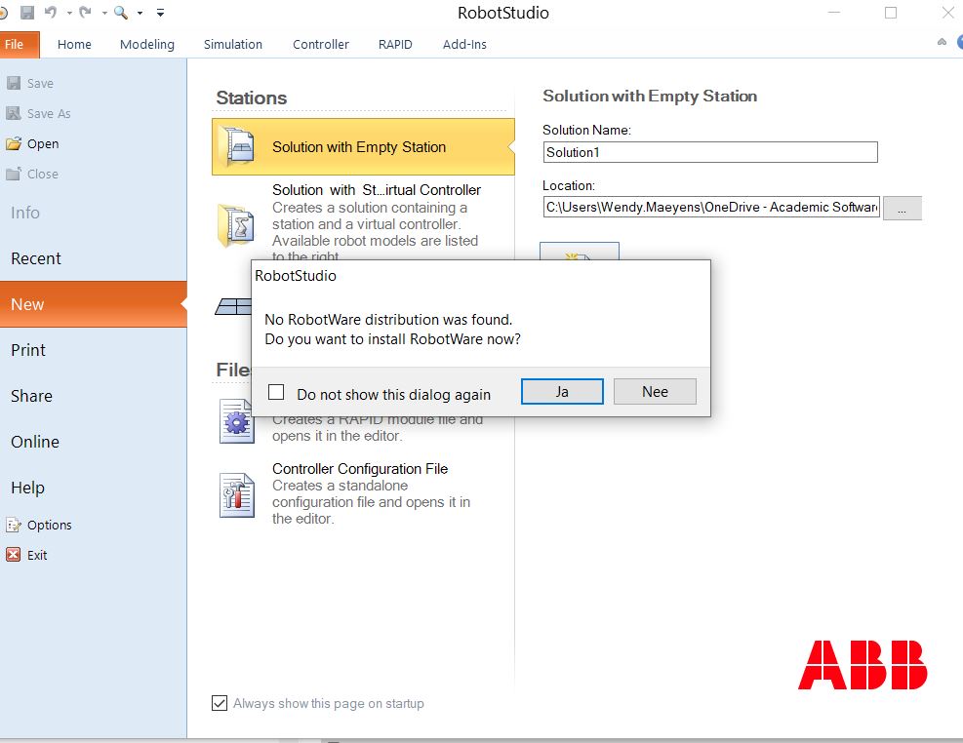Screen dimensions: 963x743
Task: Open the Share page in the sidebar
Action: pos(32,396)
